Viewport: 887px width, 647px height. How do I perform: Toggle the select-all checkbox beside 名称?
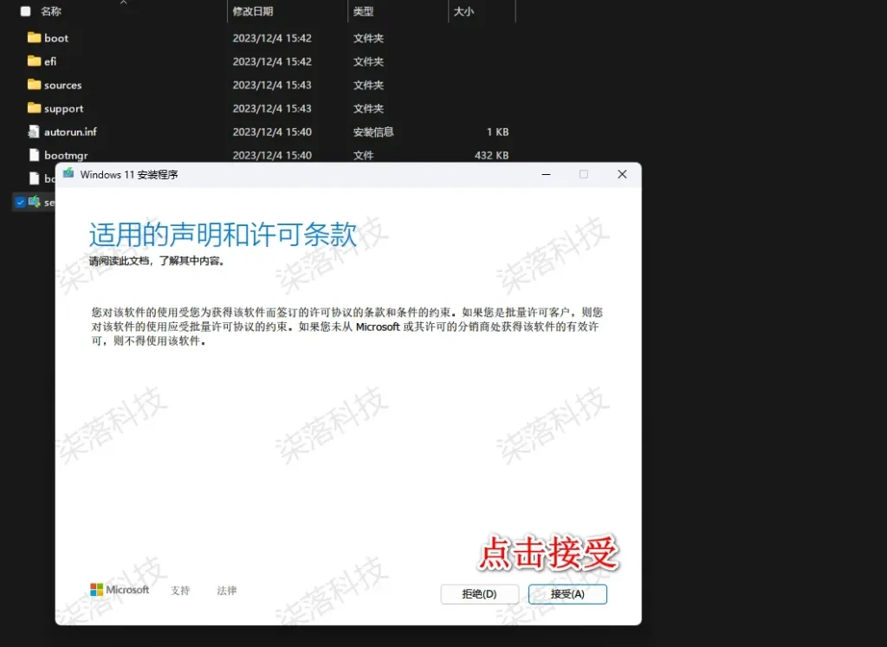click(25, 10)
